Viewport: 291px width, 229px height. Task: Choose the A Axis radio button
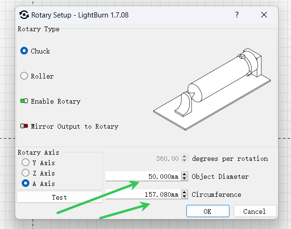tap(26, 183)
